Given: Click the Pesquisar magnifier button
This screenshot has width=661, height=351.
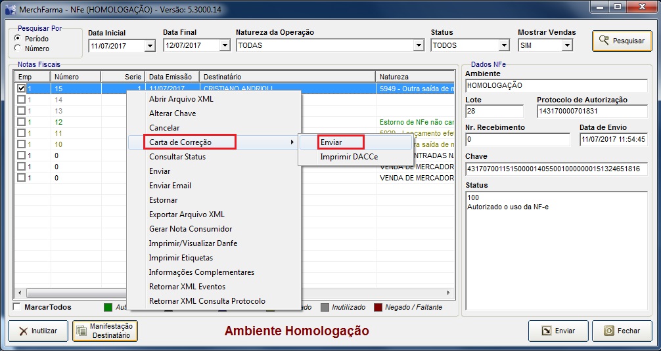Looking at the screenshot, I should pyautogui.click(x=622, y=41).
